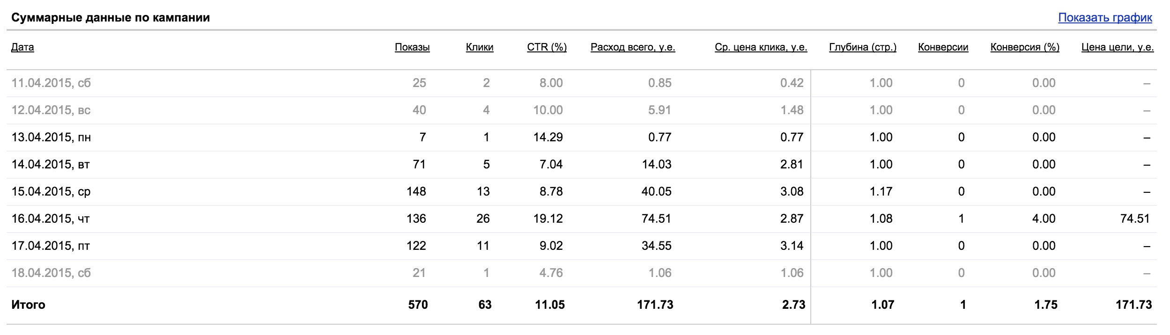Click the 13.04.2015, пн date cell

[51, 137]
